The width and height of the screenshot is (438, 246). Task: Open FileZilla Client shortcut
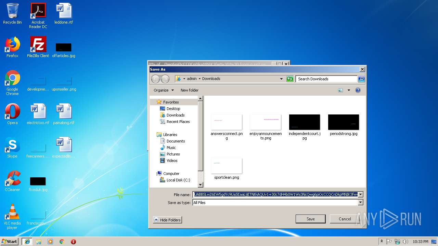38,47
